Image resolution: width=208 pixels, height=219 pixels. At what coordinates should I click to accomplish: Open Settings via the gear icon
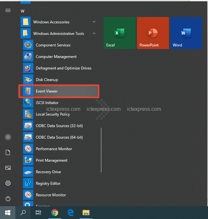[8, 183]
